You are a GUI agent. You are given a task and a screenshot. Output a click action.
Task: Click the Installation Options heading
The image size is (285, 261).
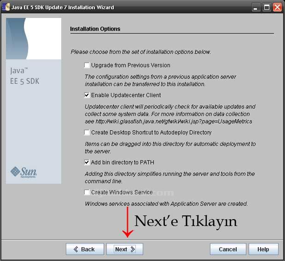pyautogui.click(x=95, y=29)
